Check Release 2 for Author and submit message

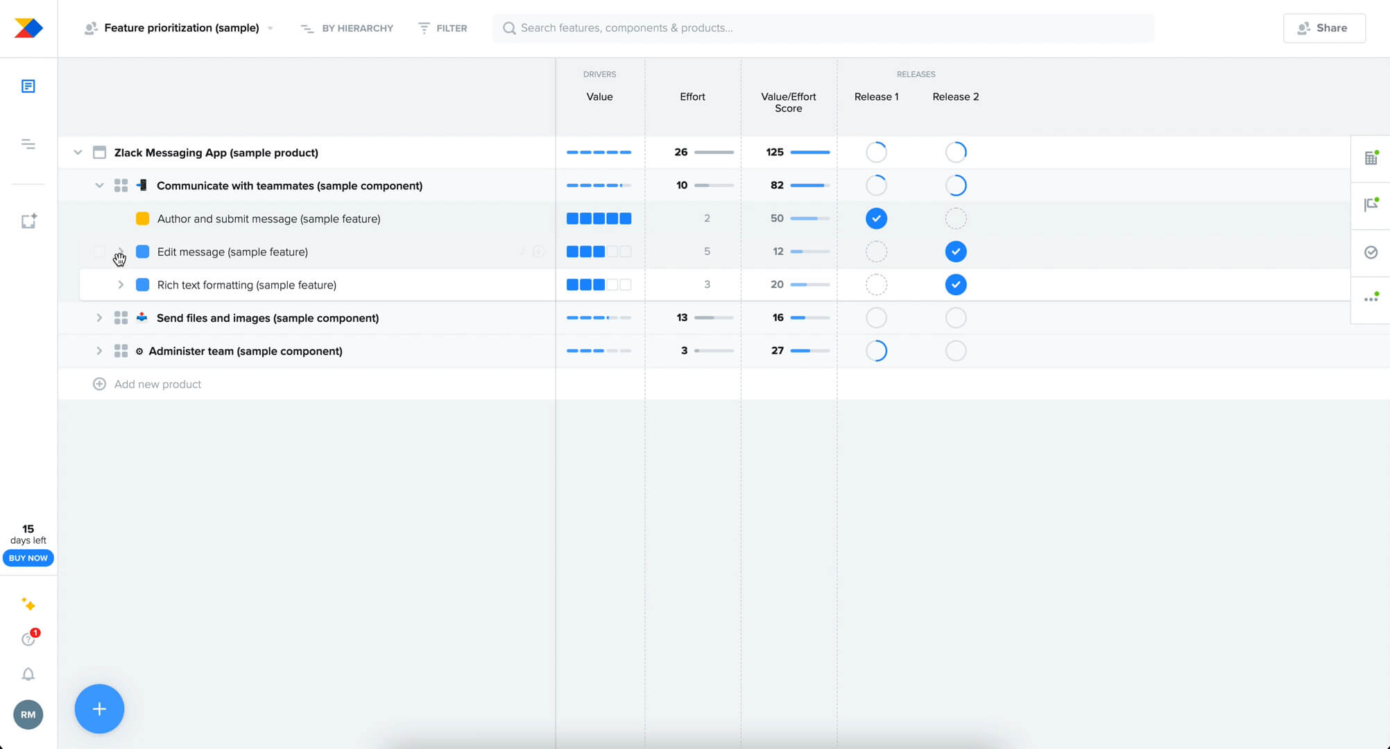[x=956, y=218]
